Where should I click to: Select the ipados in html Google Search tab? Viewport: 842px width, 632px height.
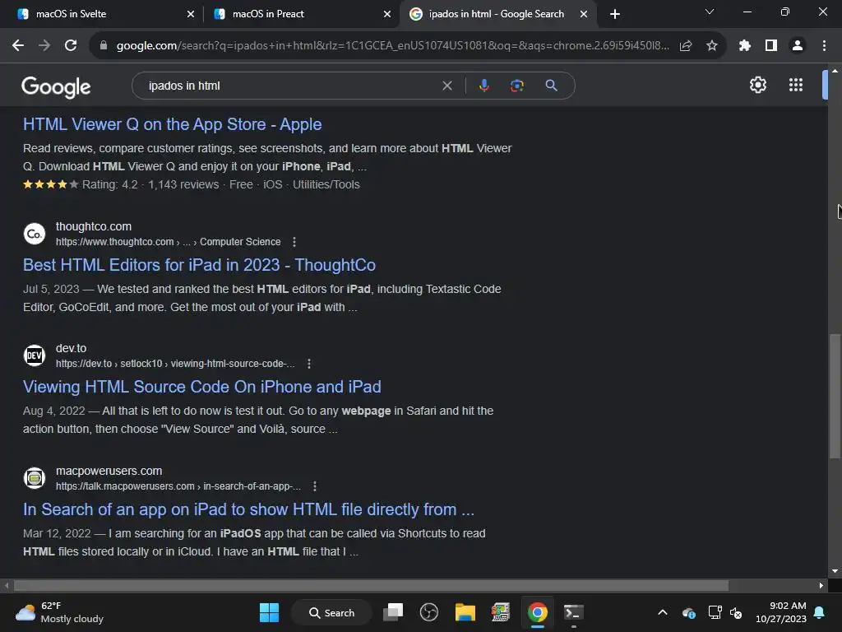[x=497, y=14]
